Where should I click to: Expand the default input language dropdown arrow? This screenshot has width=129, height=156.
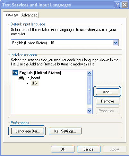(x=116, y=43)
